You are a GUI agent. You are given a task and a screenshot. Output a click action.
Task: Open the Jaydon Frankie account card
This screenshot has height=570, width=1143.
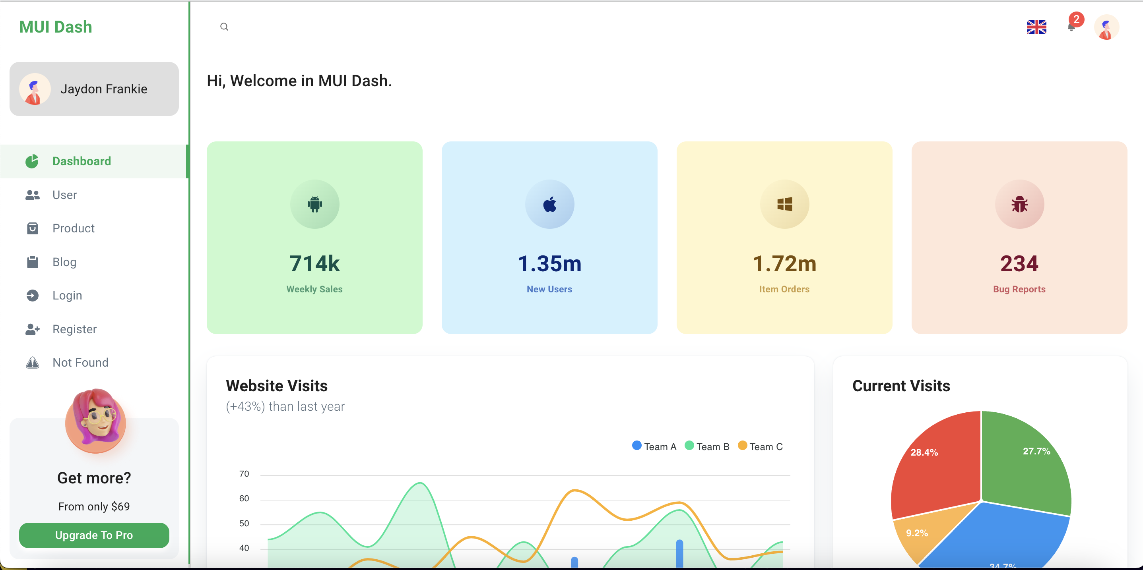(x=94, y=89)
